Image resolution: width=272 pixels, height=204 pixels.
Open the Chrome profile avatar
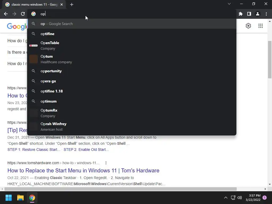[258, 14]
